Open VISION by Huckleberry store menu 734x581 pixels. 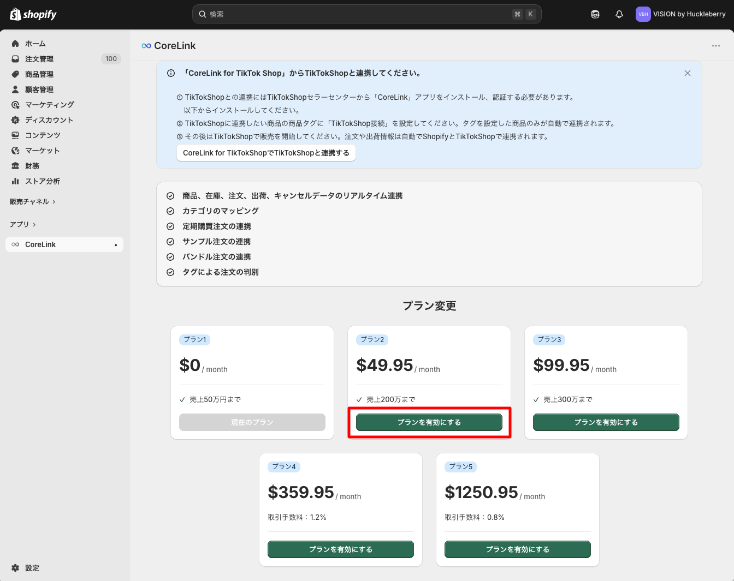681,14
